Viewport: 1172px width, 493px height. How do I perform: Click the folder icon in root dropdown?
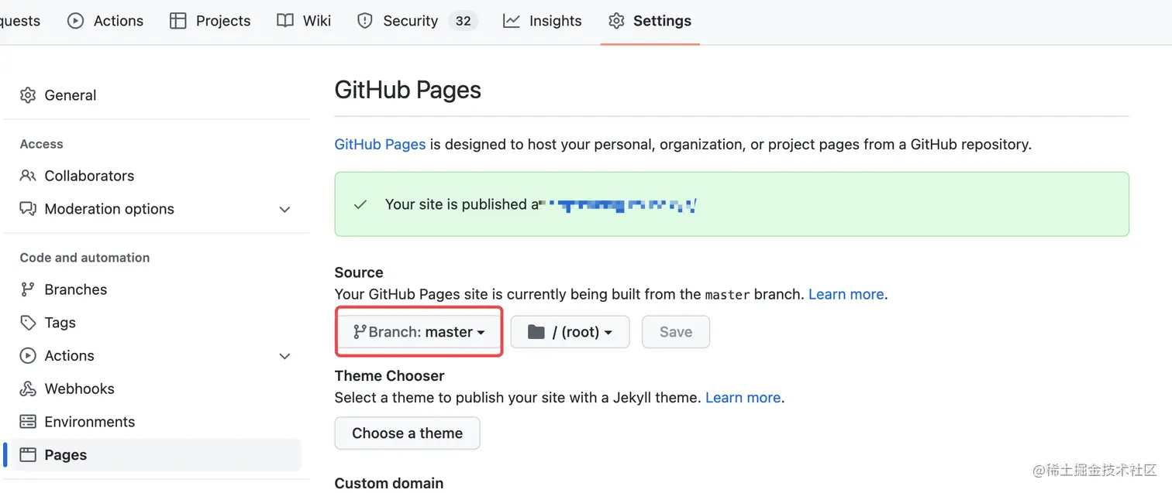point(536,332)
